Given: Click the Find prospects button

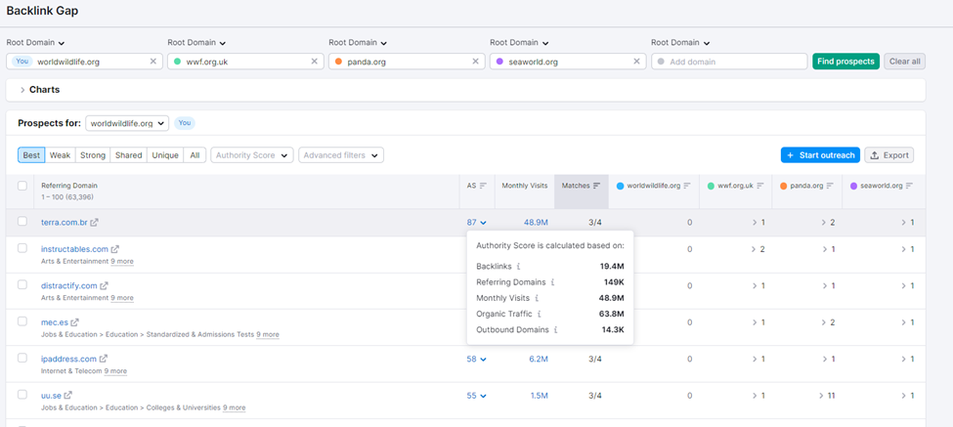Looking at the screenshot, I should [845, 62].
